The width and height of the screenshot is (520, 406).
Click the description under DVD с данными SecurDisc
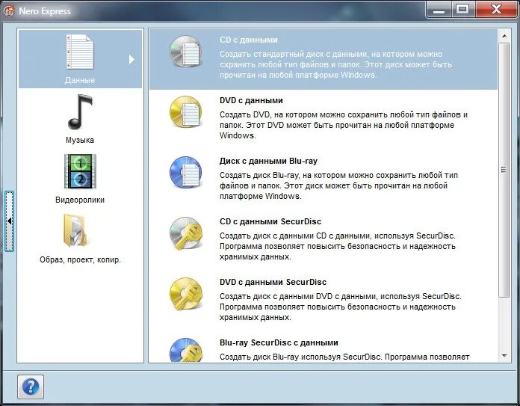click(x=341, y=307)
